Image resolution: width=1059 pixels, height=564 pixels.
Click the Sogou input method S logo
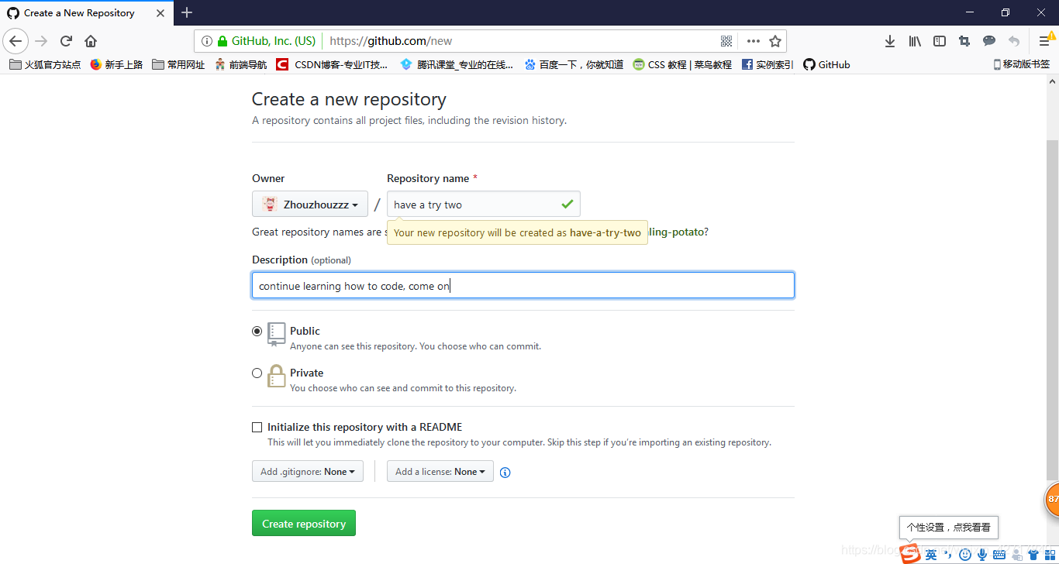pos(910,553)
